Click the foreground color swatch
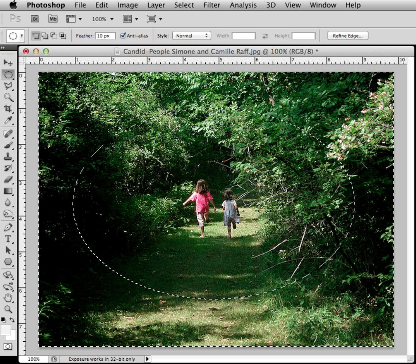 (x=6, y=330)
